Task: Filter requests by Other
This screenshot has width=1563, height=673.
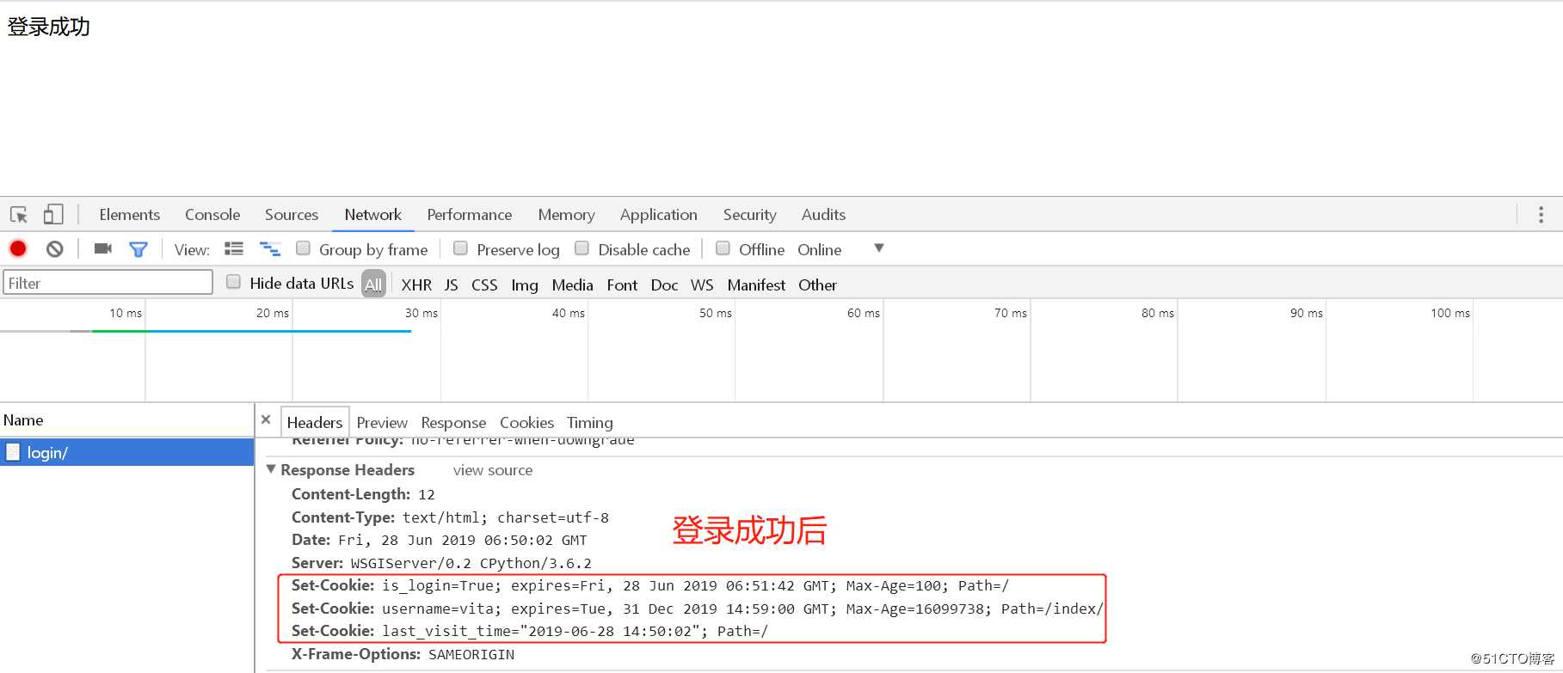Action: (x=817, y=284)
